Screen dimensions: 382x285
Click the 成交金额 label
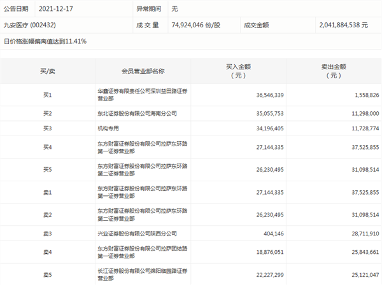coord(256,25)
